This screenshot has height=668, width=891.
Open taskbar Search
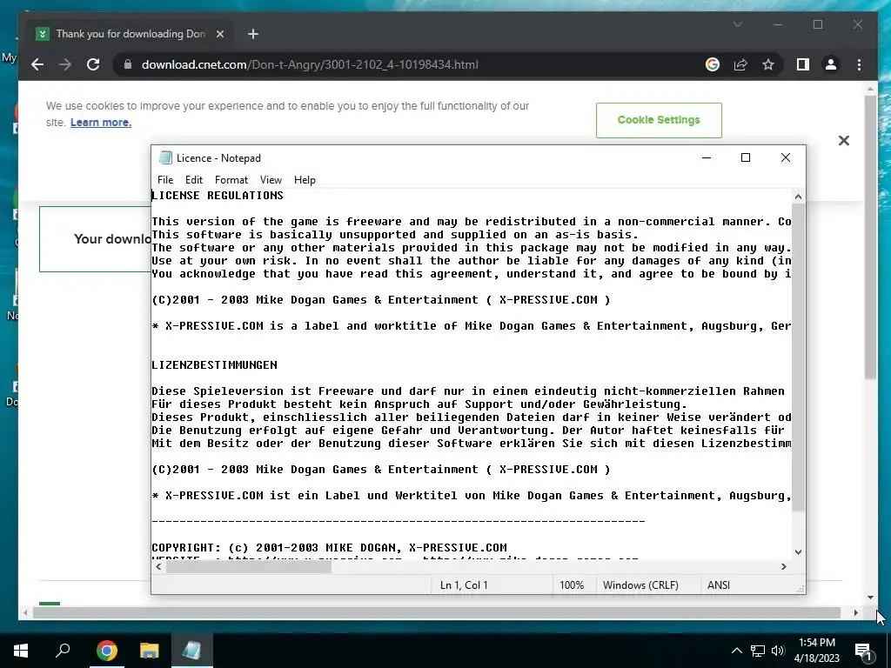click(63, 651)
